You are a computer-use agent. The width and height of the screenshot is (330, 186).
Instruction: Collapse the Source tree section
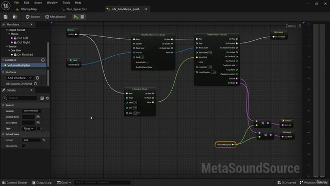[7, 47]
